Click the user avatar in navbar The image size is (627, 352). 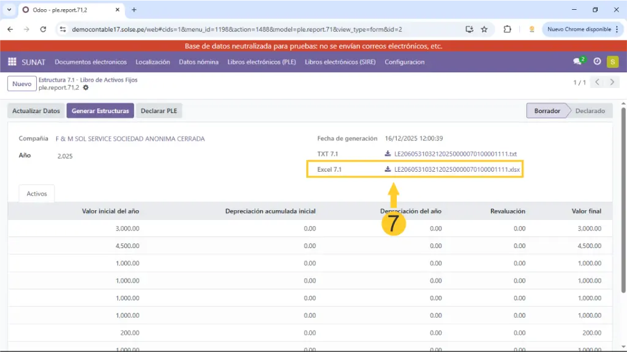tap(612, 62)
